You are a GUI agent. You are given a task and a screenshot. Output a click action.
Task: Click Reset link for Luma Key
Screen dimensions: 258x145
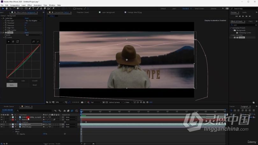click(x=26, y=18)
